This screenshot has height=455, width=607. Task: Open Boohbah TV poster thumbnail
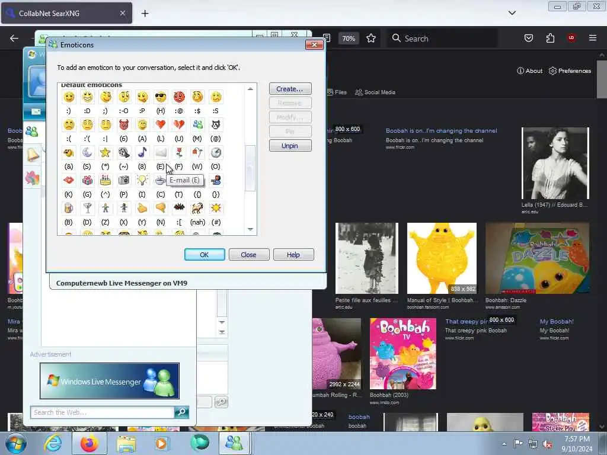[403, 354]
